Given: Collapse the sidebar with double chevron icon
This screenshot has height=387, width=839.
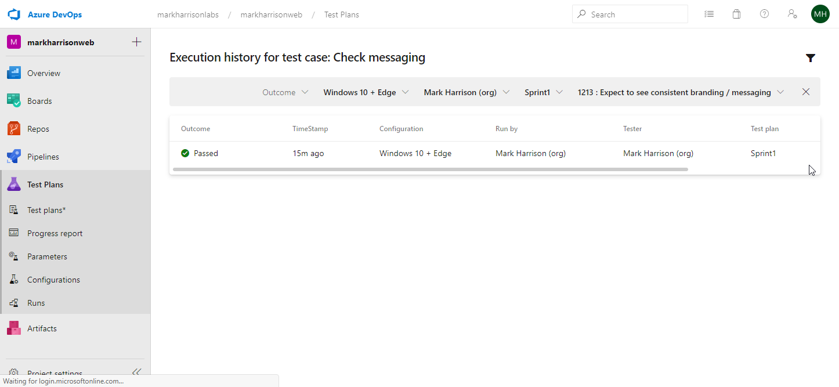Looking at the screenshot, I should point(136,372).
